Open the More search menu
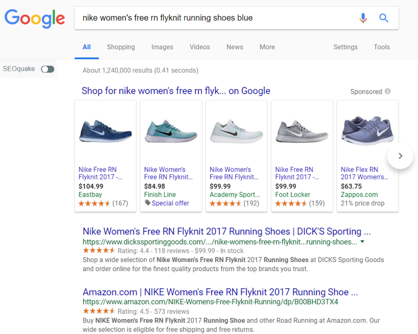Screen dimensions: 418x334 (x=267, y=47)
